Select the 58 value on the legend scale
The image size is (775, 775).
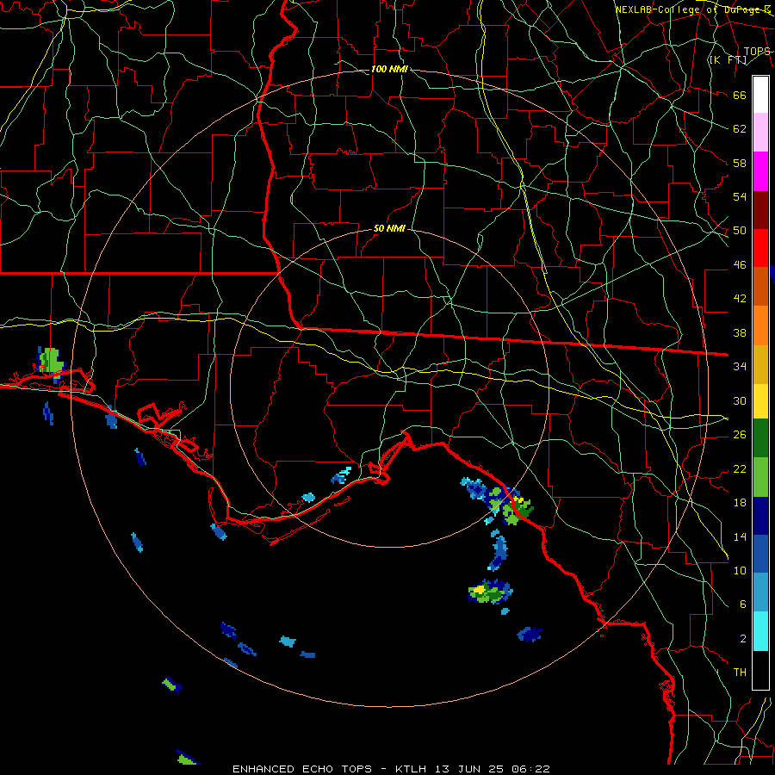click(740, 163)
